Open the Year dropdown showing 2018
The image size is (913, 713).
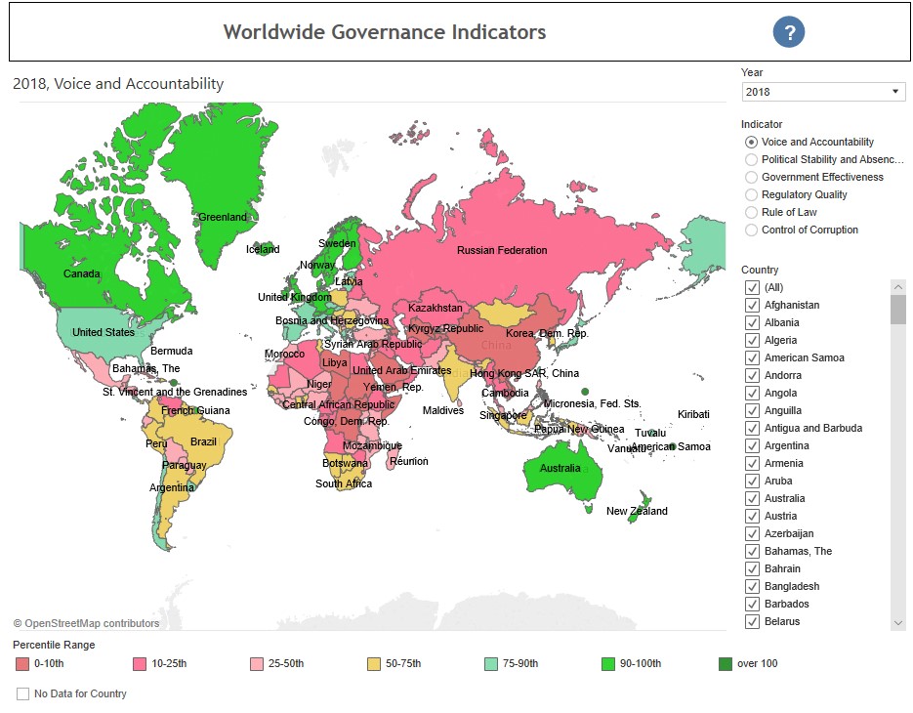(823, 92)
